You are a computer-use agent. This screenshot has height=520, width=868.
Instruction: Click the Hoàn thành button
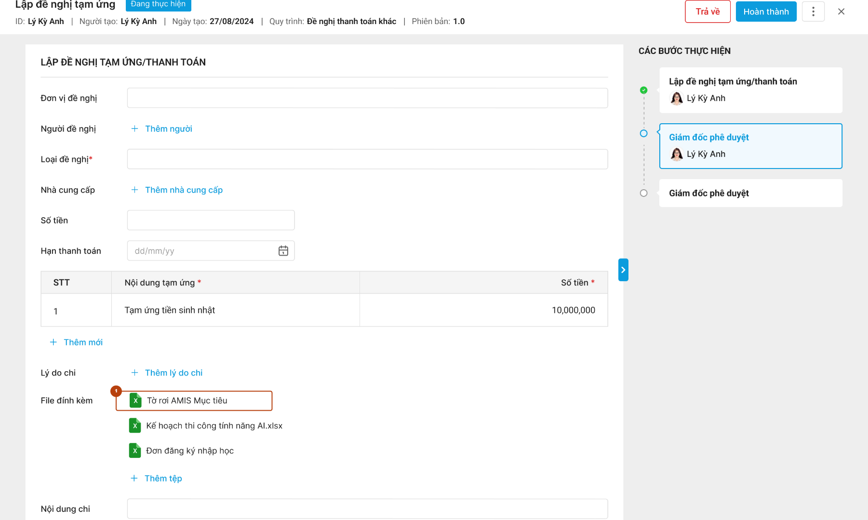pos(766,12)
